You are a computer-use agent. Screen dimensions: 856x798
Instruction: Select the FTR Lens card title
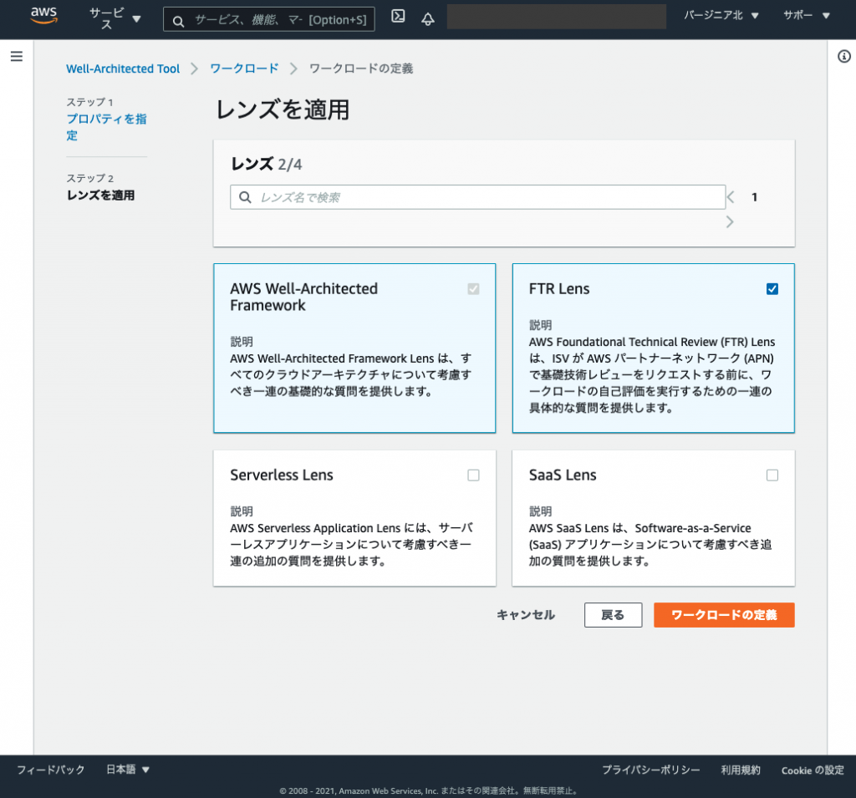click(559, 289)
